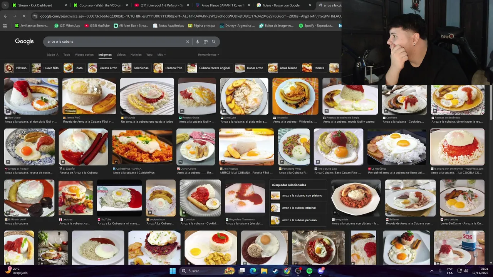Open the Spruce Eats Arroz Cubano image
This screenshot has width=493, height=277.
338,147
